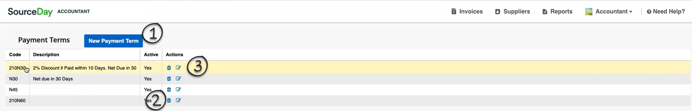Screen dimensions: 692x111
Task: Click the Need Help? link
Action: pos(666,12)
